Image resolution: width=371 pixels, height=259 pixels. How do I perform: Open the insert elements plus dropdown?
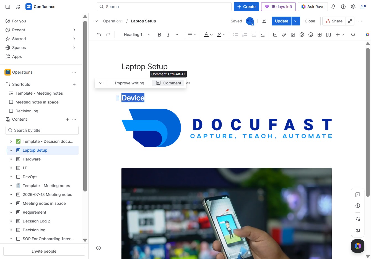coord(340,35)
